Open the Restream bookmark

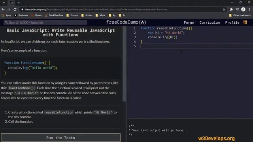tap(21, 15)
